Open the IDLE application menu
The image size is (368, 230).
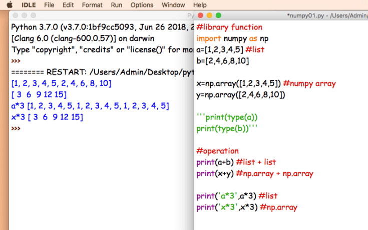[x=28, y=5]
